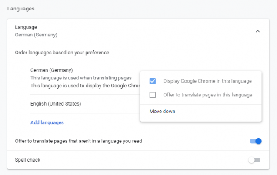The image size is (277, 175).
Task: Enable the Spell check toggle
Action: pos(254,160)
